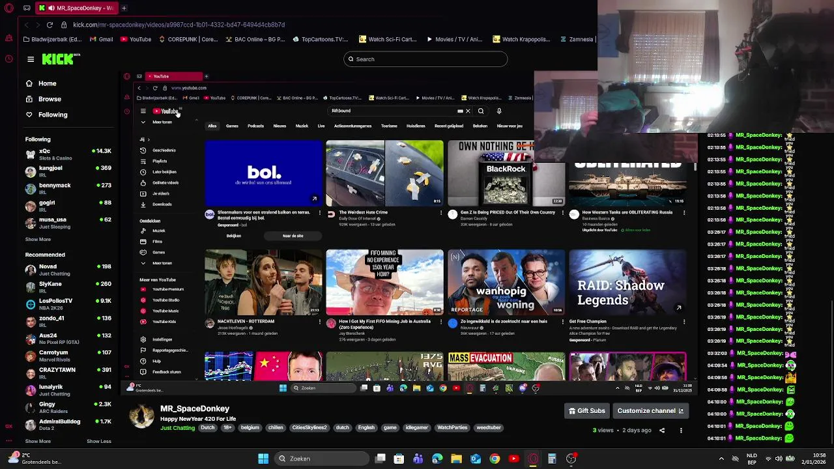Open the Just Chatting category link
Viewport: 834px width, 469px height.
click(177, 428)
